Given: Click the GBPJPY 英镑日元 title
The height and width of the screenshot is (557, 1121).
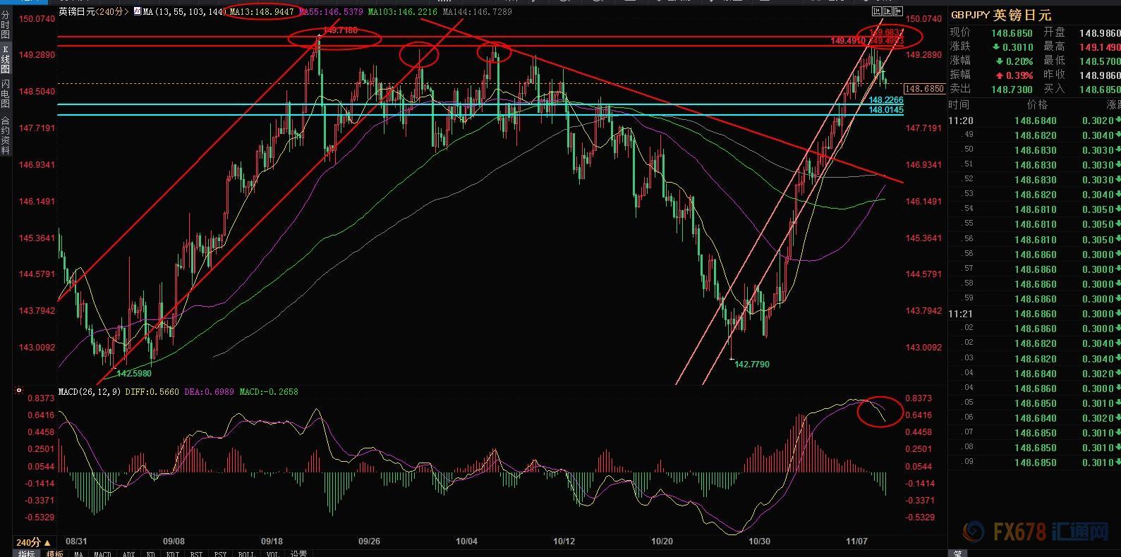Looking at the screenshot, I should tap(1000, 15).
